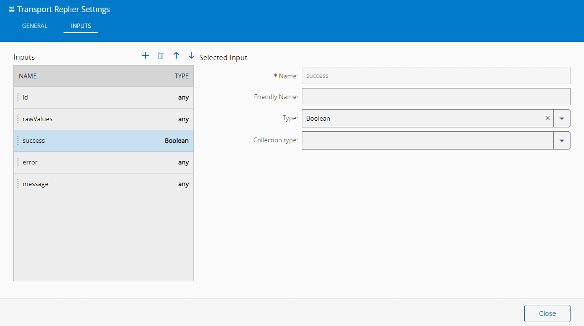Add a new input with plus icon

[x=145, y=56]
